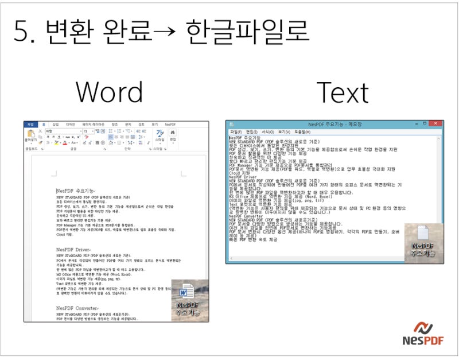Screen dimensions: 459x357
Task: Click the 'NesPDF Converter' heading in Word
Action: (77, 308)
